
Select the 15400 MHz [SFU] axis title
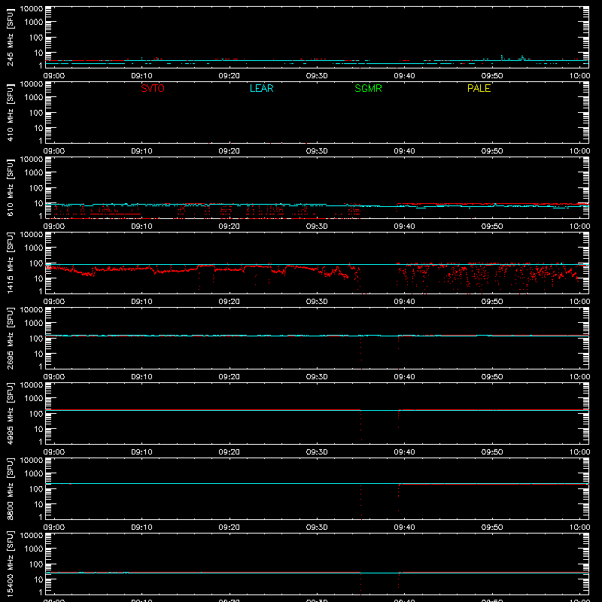11,564
